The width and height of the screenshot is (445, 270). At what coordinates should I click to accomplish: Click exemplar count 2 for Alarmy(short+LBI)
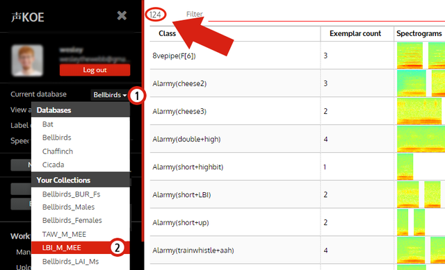coord(325,194)
